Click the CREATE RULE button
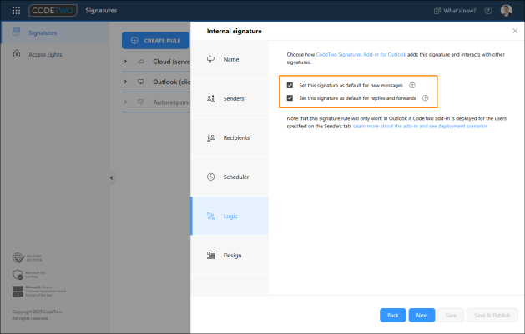The height and width of the screenshot is (334, 525). tap(156, 41)
